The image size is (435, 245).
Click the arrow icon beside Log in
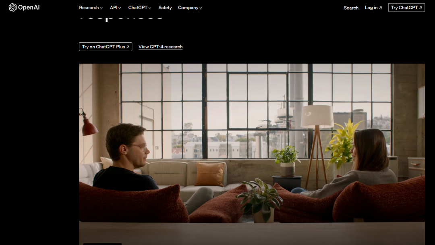[x=380, y=8]
